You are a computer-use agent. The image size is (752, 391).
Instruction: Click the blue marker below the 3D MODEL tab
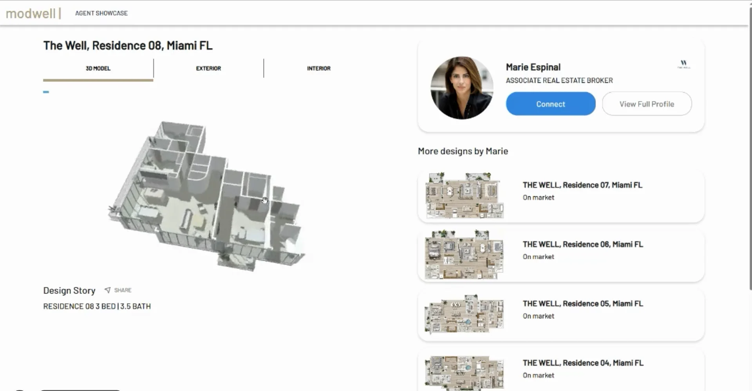click(x=46, y=92)
